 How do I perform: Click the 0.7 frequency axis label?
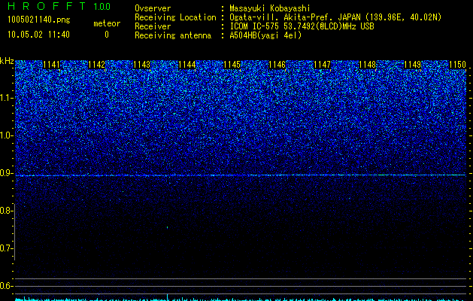point(6,248)
